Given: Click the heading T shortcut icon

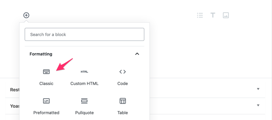Looking at the screenshot, I should tap(213, 15).
